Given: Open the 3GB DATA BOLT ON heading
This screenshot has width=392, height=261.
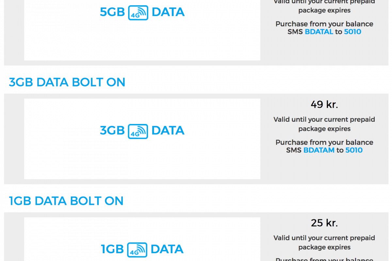Looking at the screenshot, I should pos(67,82).
